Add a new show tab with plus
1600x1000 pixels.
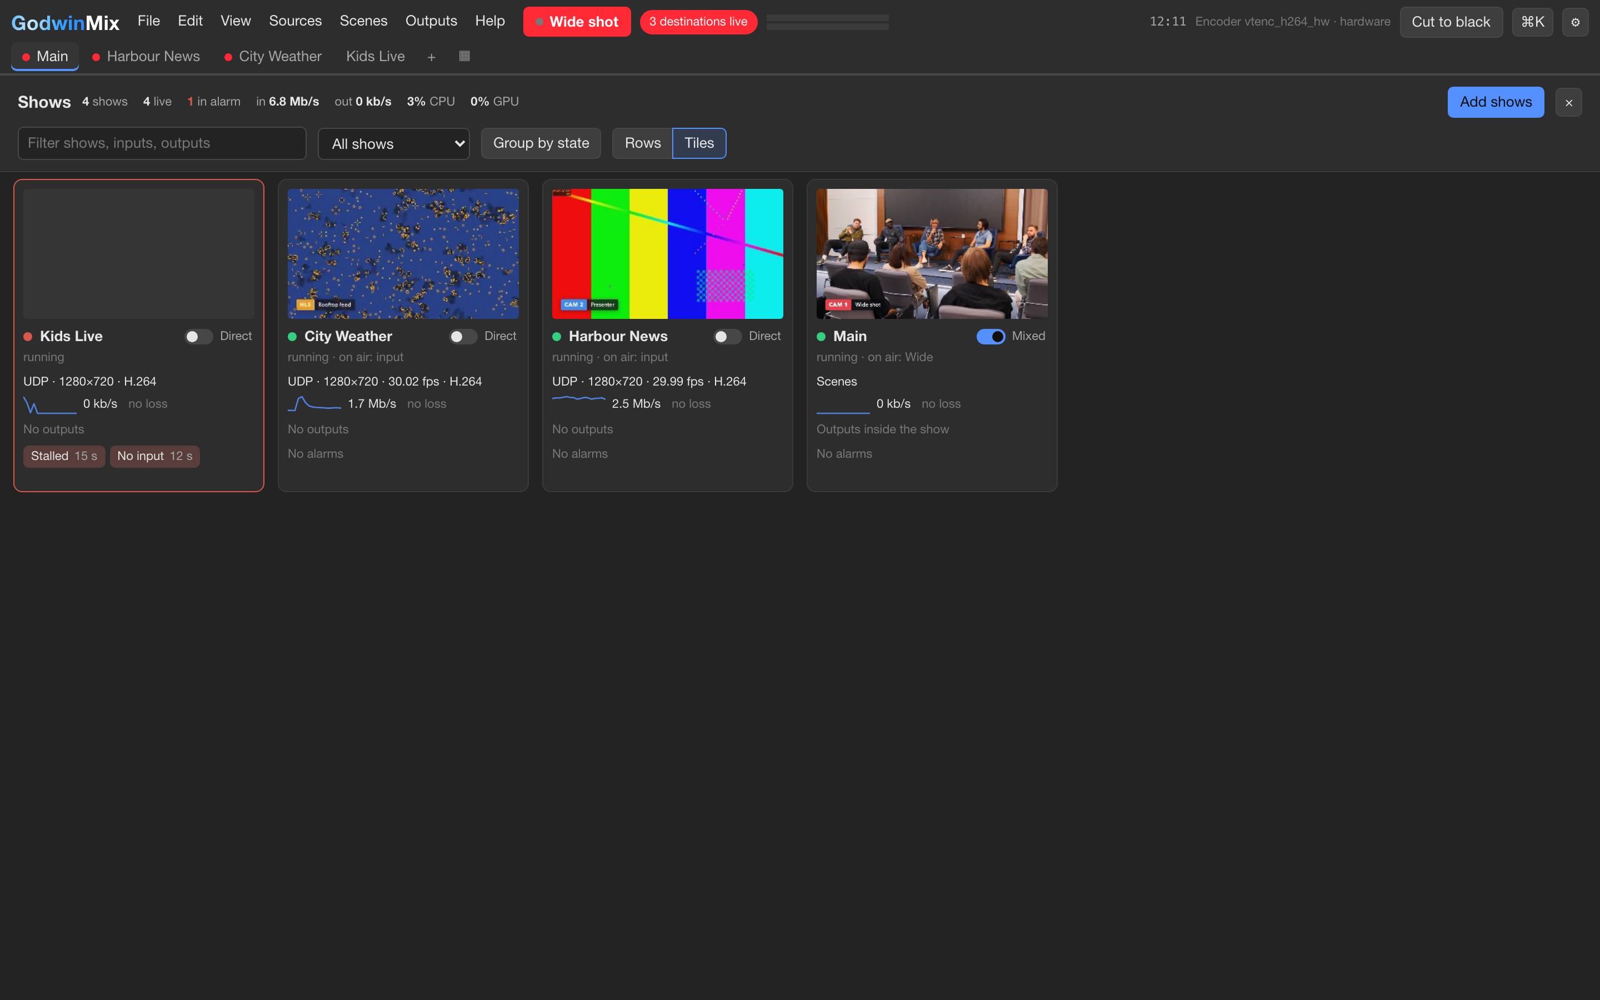click(x=431, y=58)
